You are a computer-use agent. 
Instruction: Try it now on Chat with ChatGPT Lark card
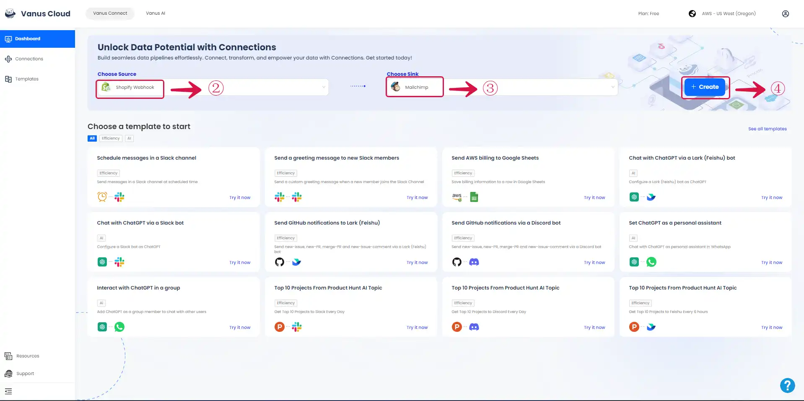pyautogui.click(x=772, y=197)
